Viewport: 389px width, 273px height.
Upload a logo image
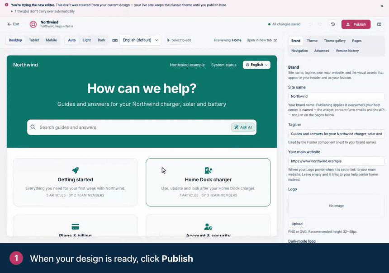[x=297, y=224]
